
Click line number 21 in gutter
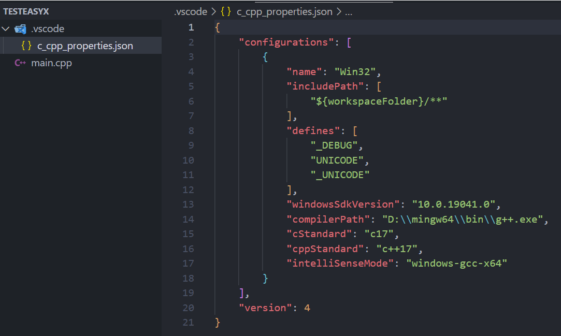click(188, 323)
